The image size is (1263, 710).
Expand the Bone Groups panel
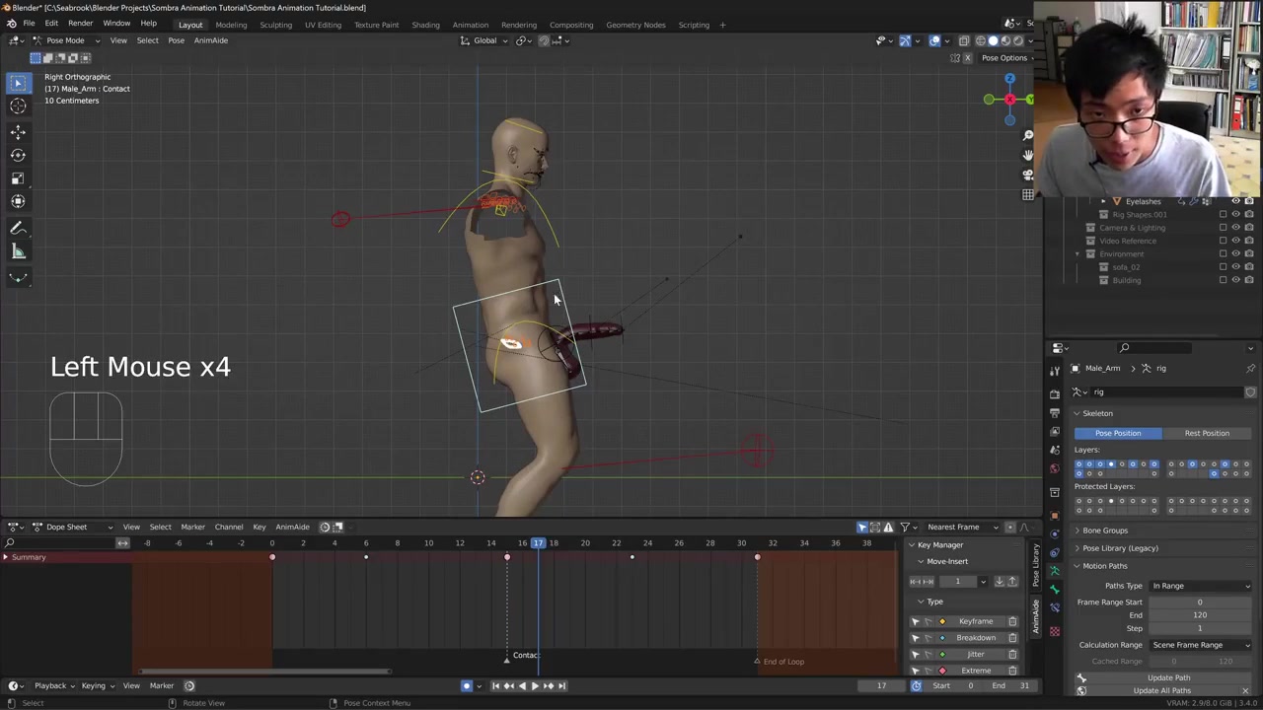click(x=1105, y=531)
